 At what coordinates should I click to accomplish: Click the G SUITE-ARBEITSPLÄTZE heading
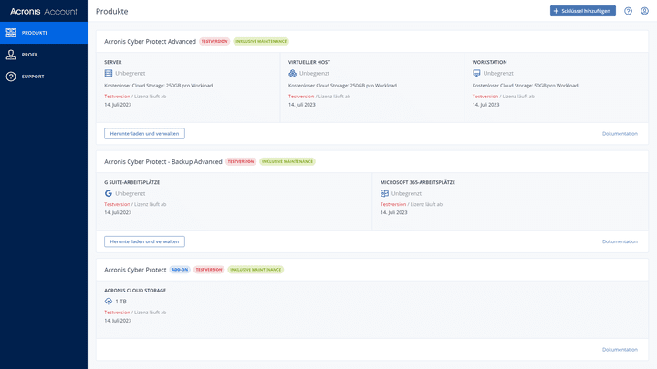pos(132,182)
